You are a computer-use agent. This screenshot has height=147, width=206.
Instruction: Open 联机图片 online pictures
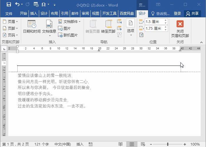coord(68,35)
